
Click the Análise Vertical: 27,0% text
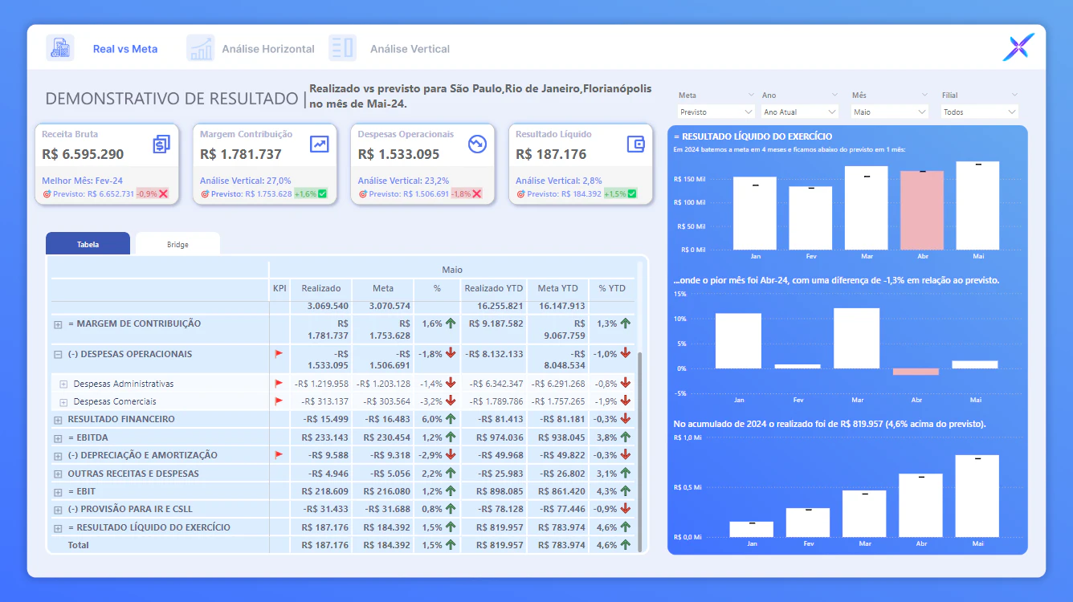tap(246, 181)
